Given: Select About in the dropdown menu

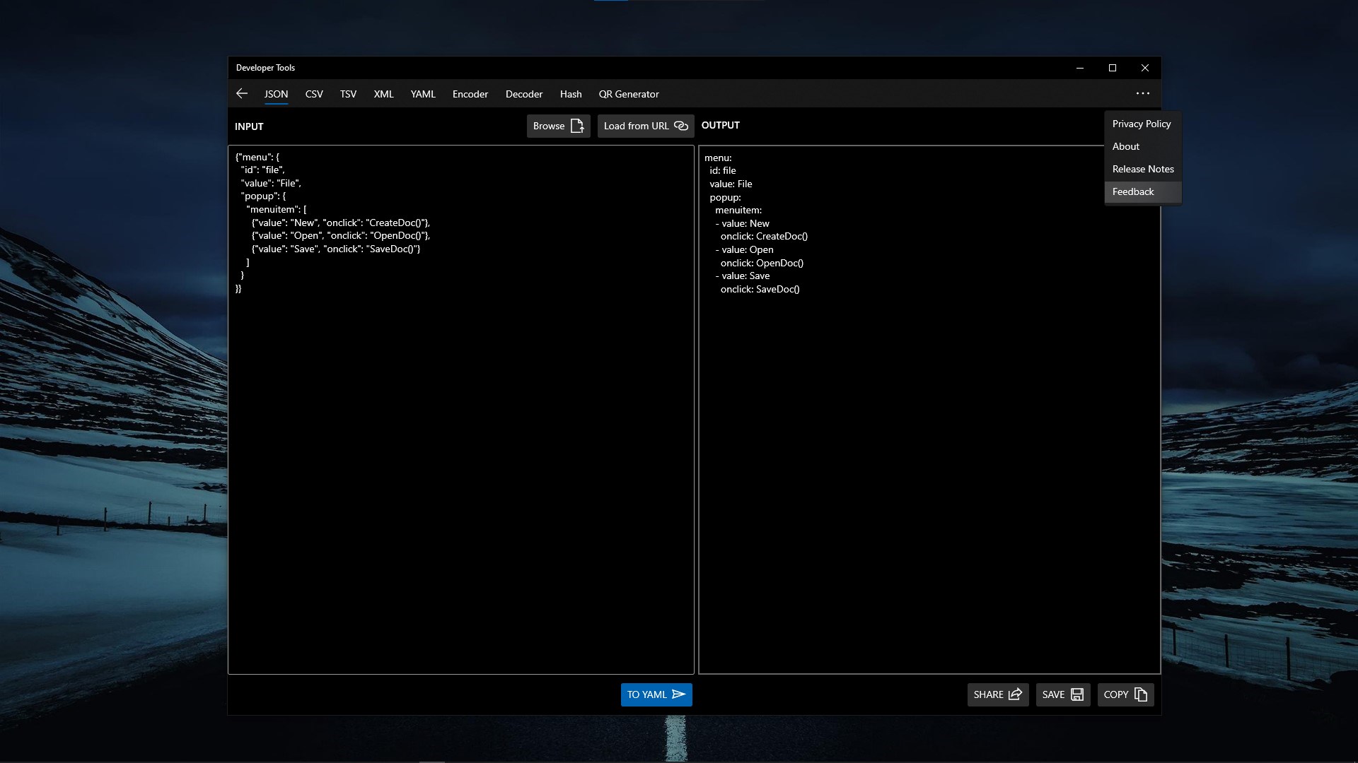Looking at the screenshot, I should pyautogui.click(x=1126, y=146).
